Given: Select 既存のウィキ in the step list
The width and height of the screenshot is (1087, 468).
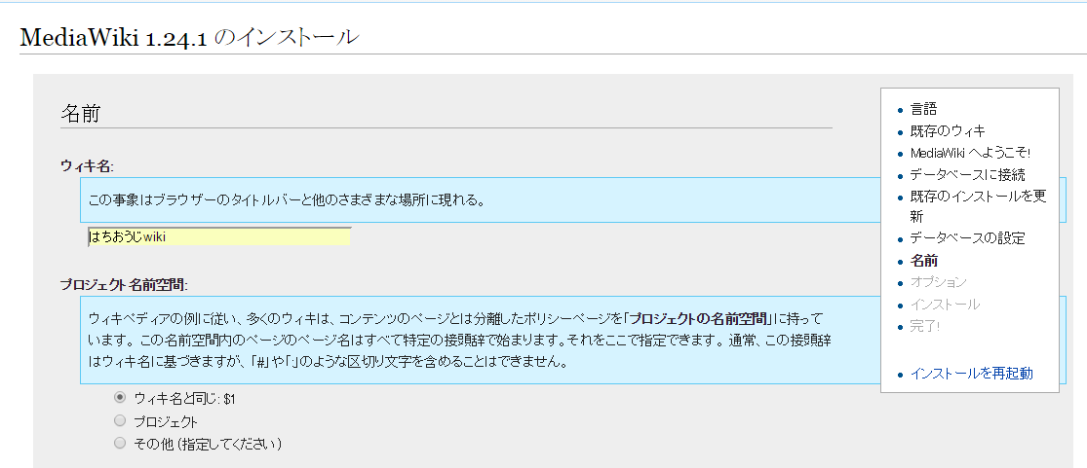Looking at the screenshot, I should point(947,130).
